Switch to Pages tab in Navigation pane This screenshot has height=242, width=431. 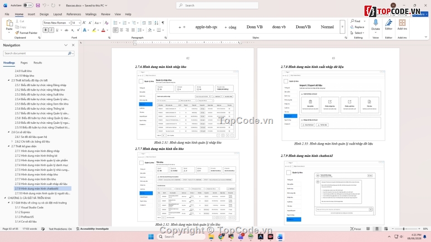coord(24,63)
